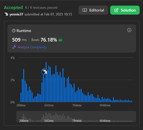Image resolution: width=143 pixels, height=130 pixels.
Task: Click the clapping hands icon
Action: pos(60,40)
